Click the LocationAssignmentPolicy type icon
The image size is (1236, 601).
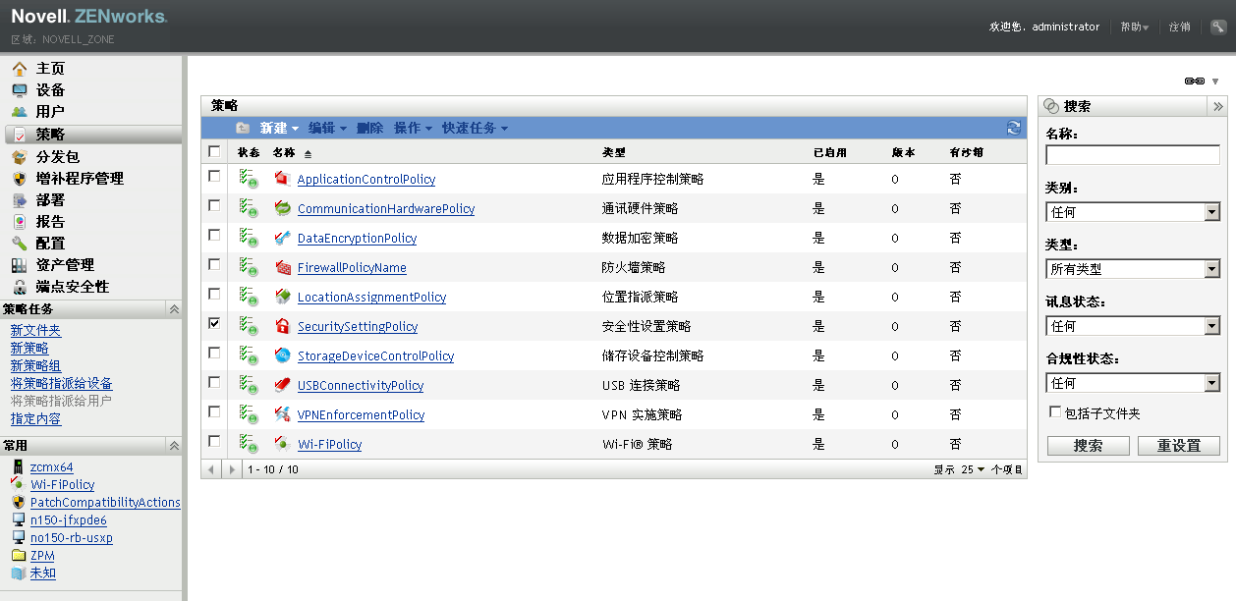(x=283, y=297)
